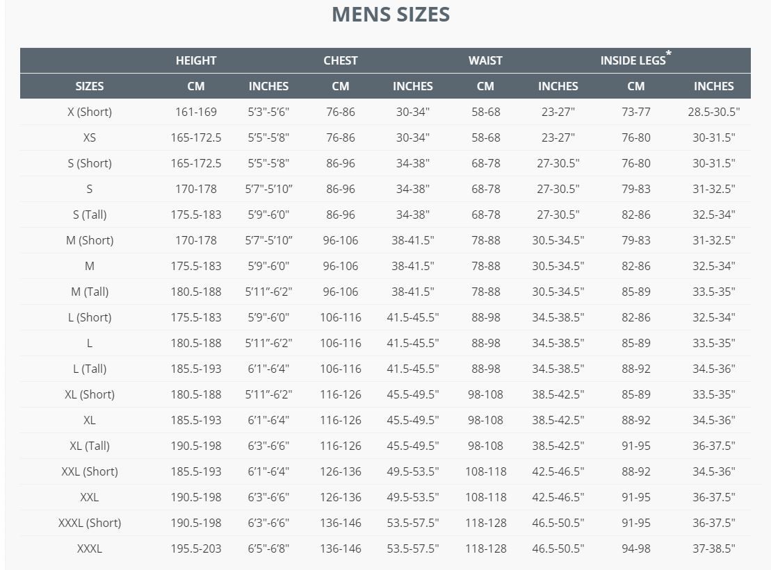Screen dimensions: 771x570
Task: Select the XL (Tall) size label
Action: coord(90,446)
